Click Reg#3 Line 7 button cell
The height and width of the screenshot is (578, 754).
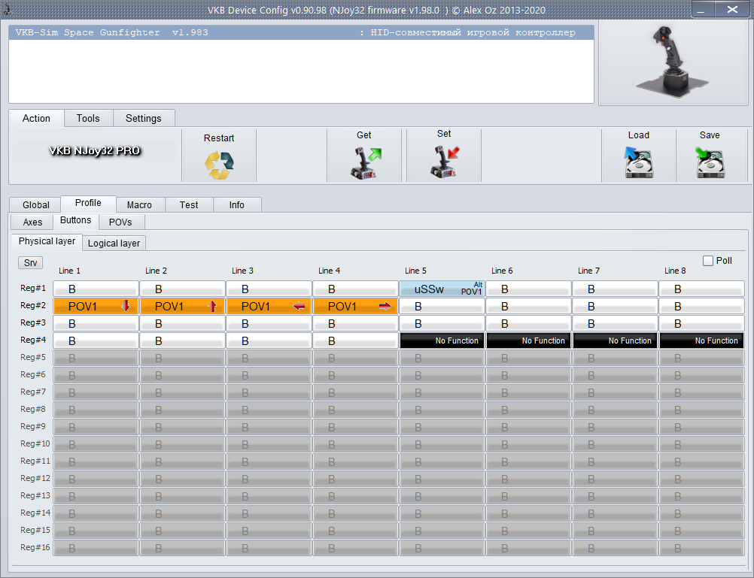(x=615, y=323)
